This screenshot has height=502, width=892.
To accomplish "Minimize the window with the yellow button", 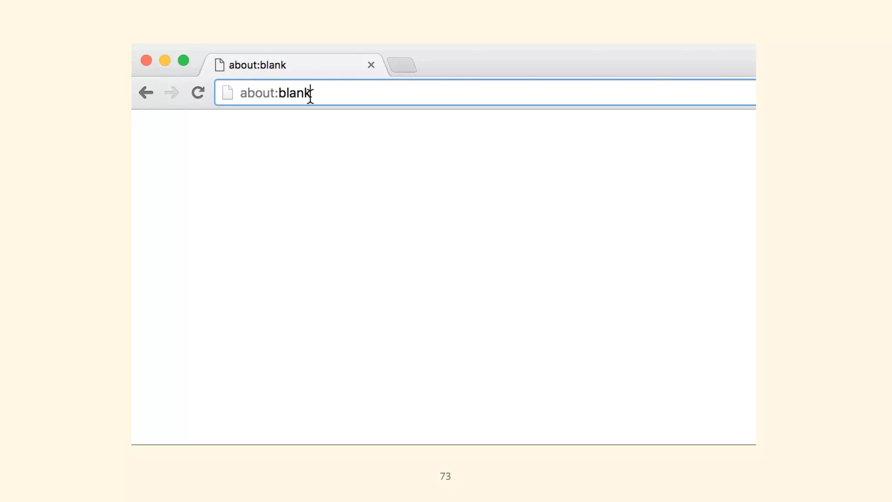I will [x=165, y=60].
